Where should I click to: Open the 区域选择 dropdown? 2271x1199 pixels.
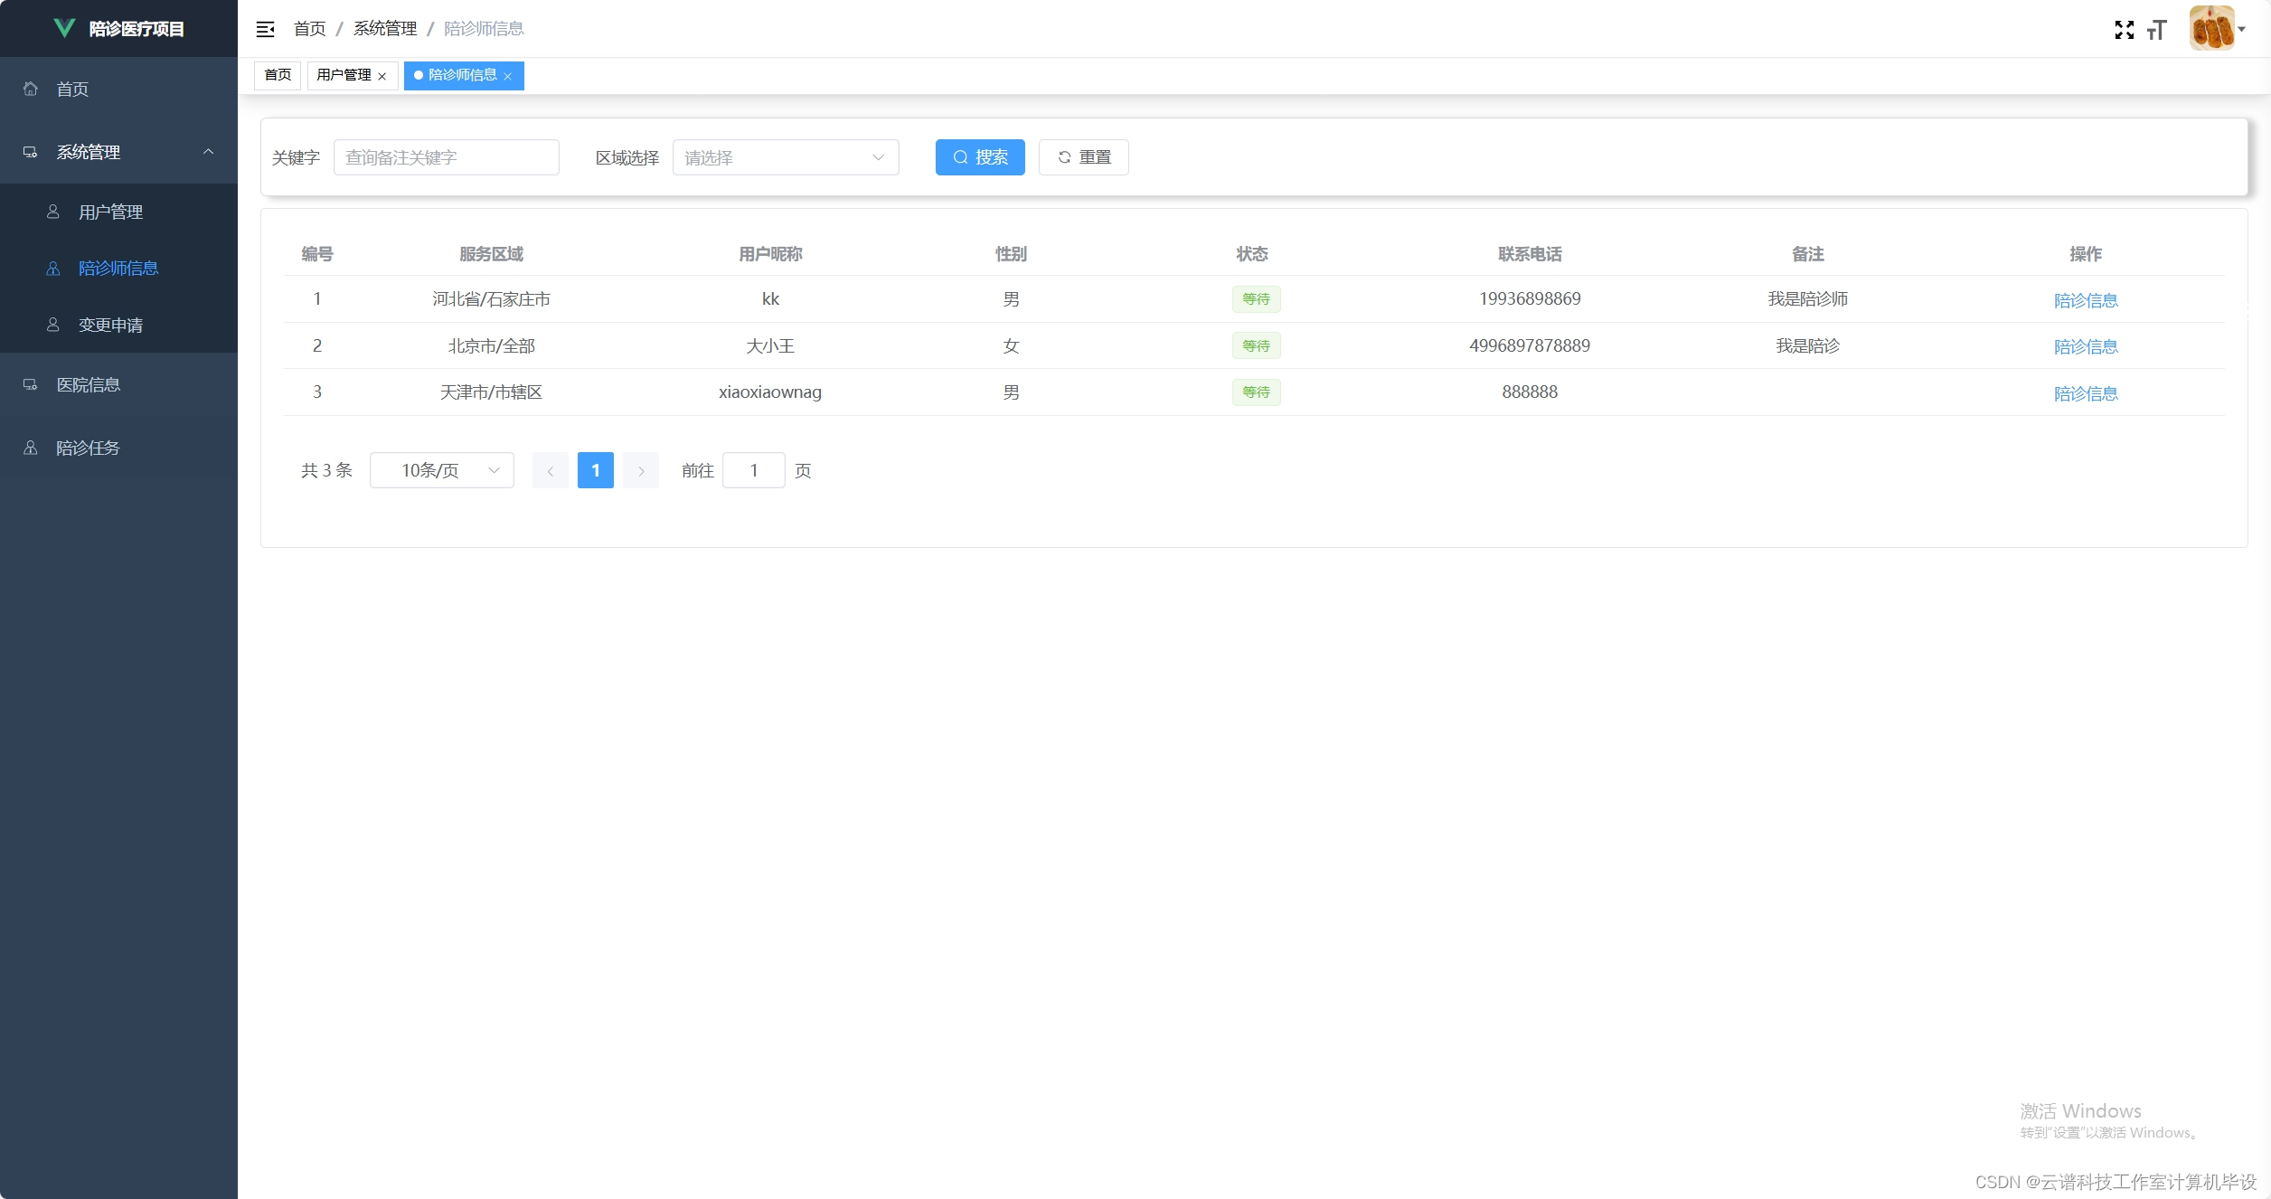pos(785,157)
